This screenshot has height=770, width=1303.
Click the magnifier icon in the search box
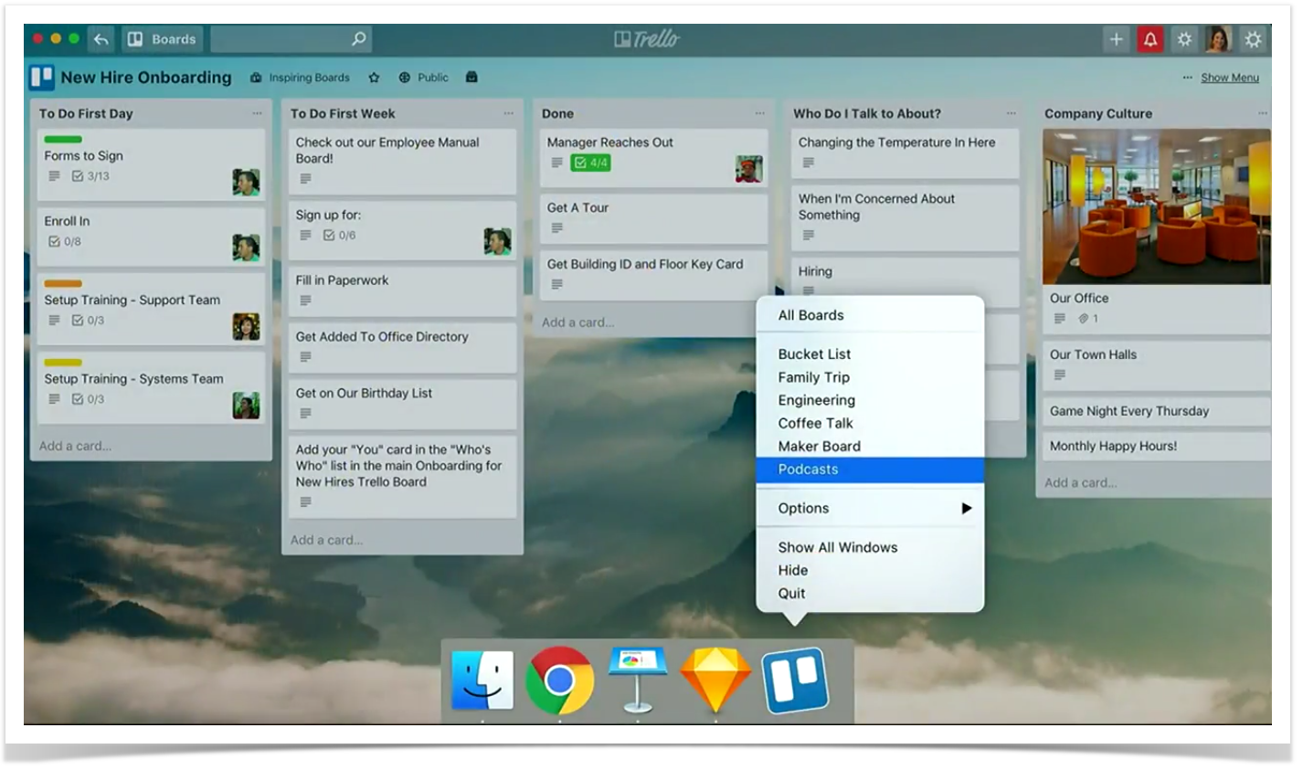pyautogui.click(x=359, y=38)
